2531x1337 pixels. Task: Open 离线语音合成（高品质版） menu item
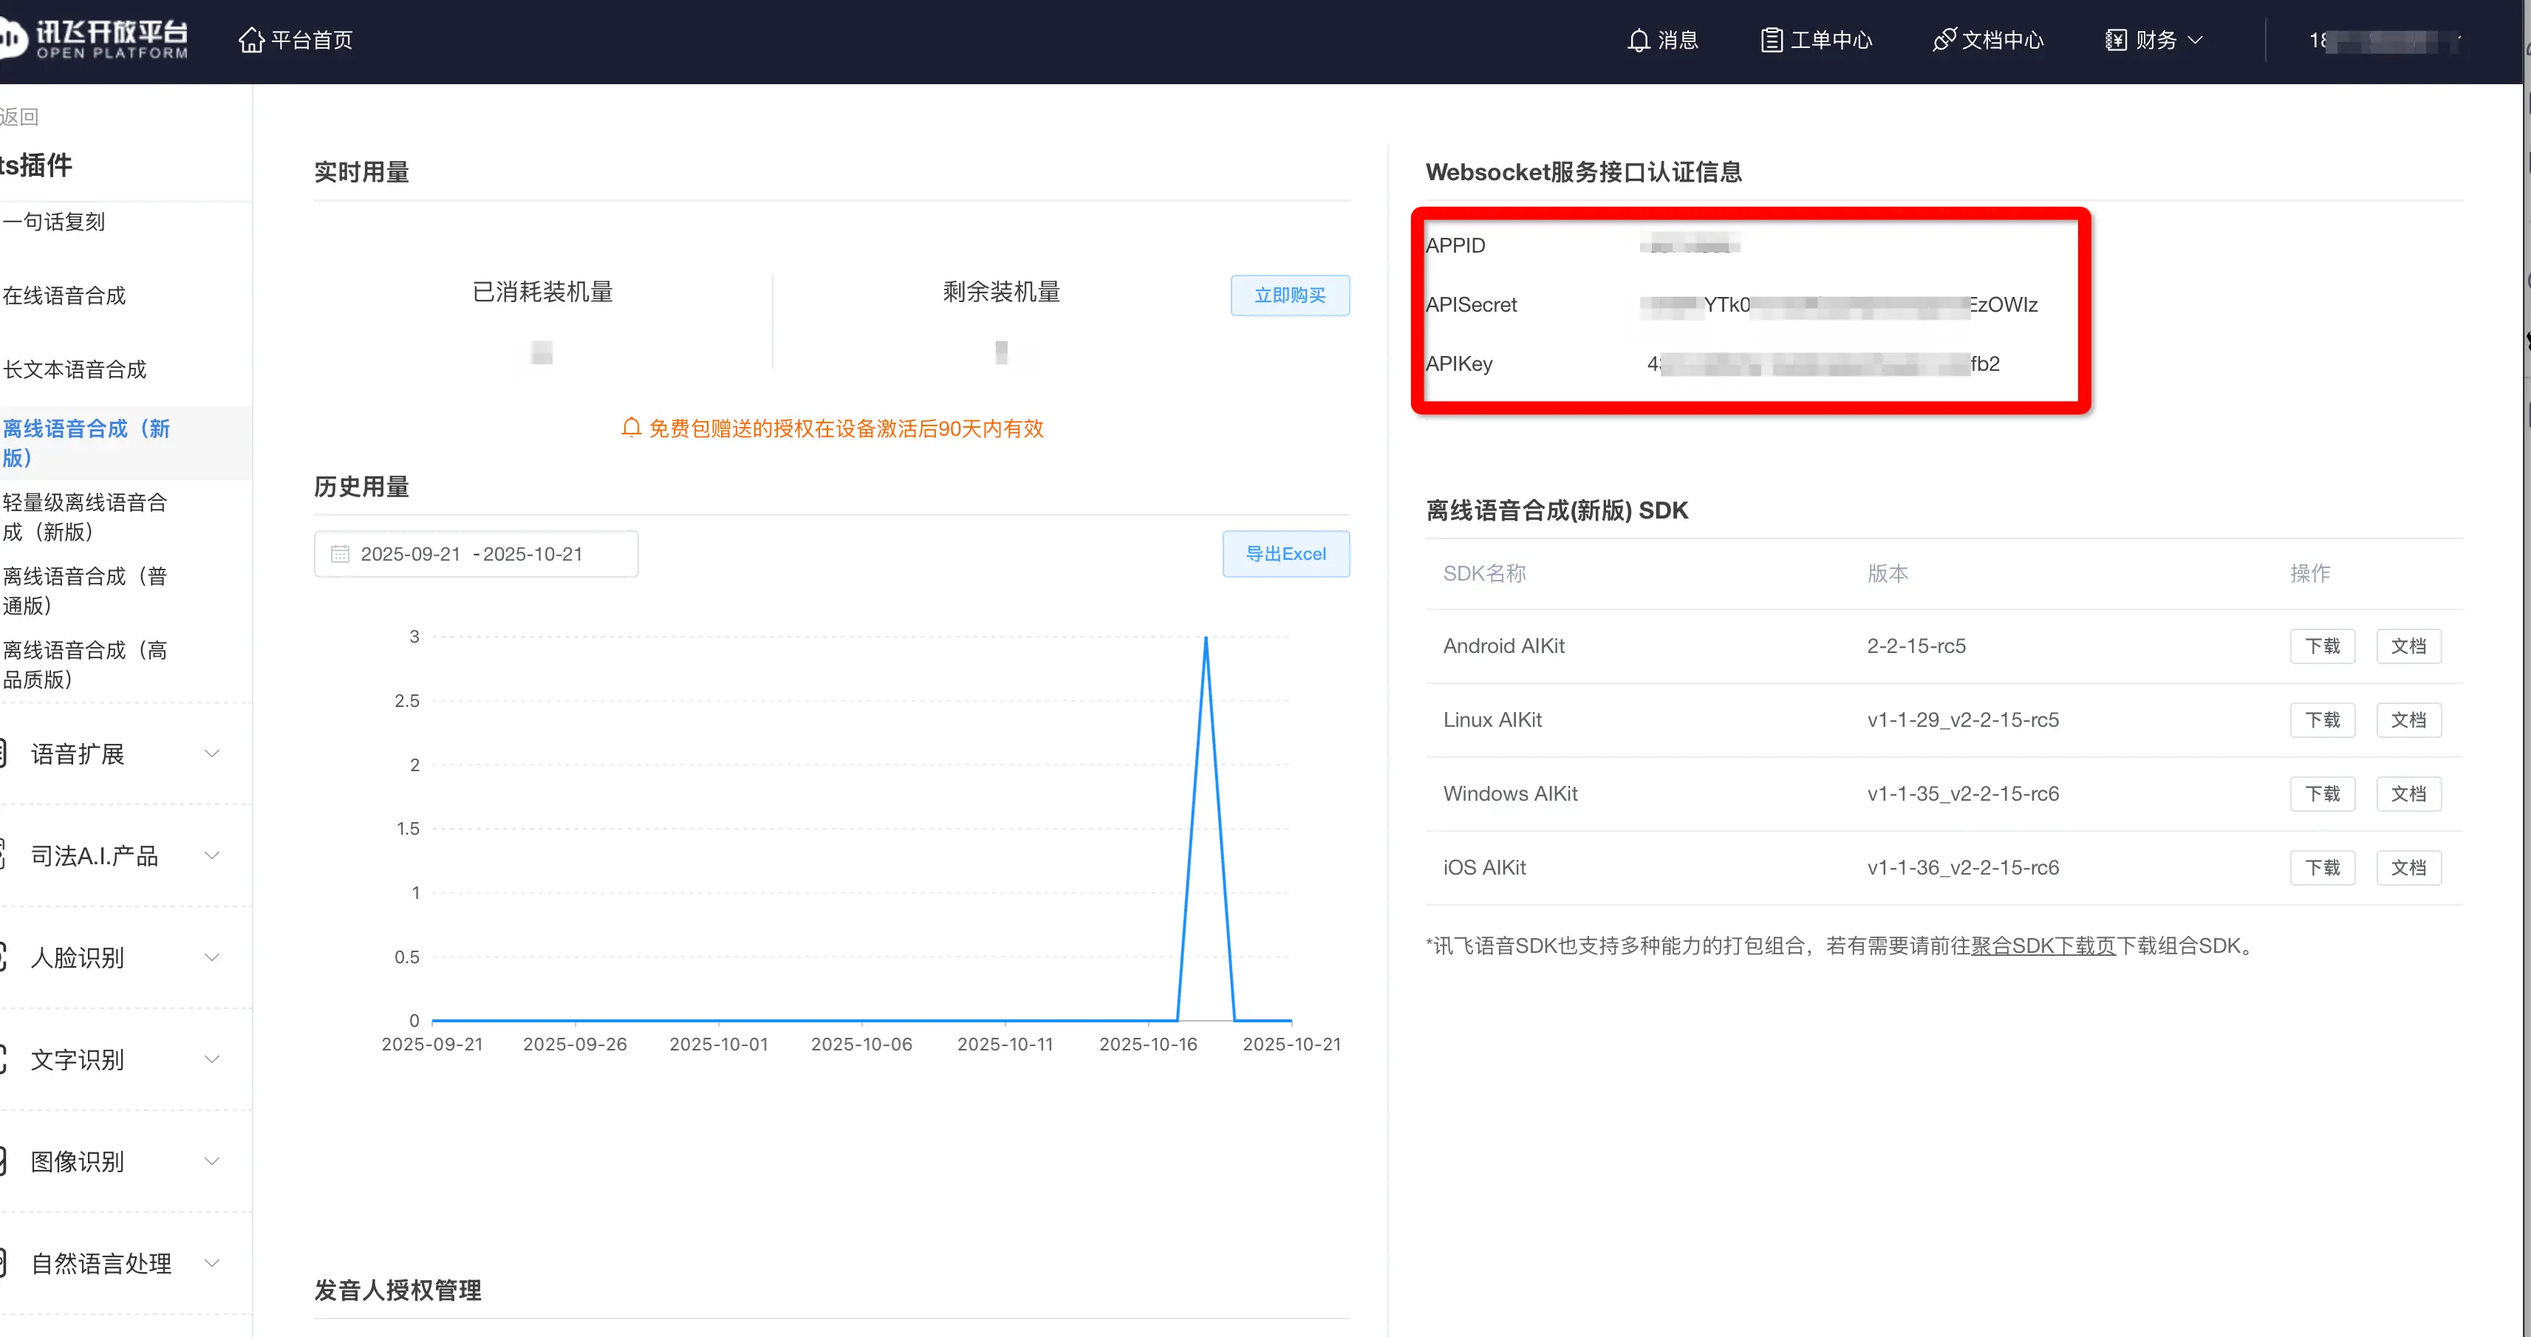click(84, 664)
